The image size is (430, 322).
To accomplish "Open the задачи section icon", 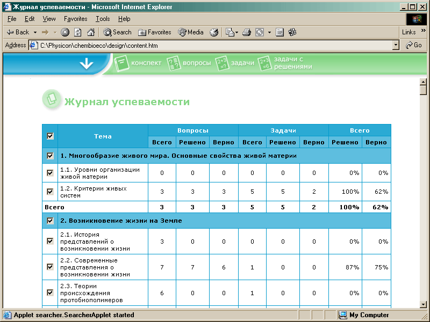I will [x=222, y=63].
